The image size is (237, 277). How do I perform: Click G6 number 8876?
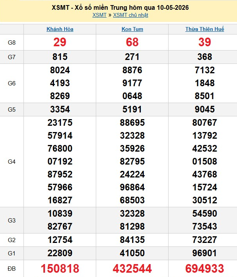click(132, 70)
